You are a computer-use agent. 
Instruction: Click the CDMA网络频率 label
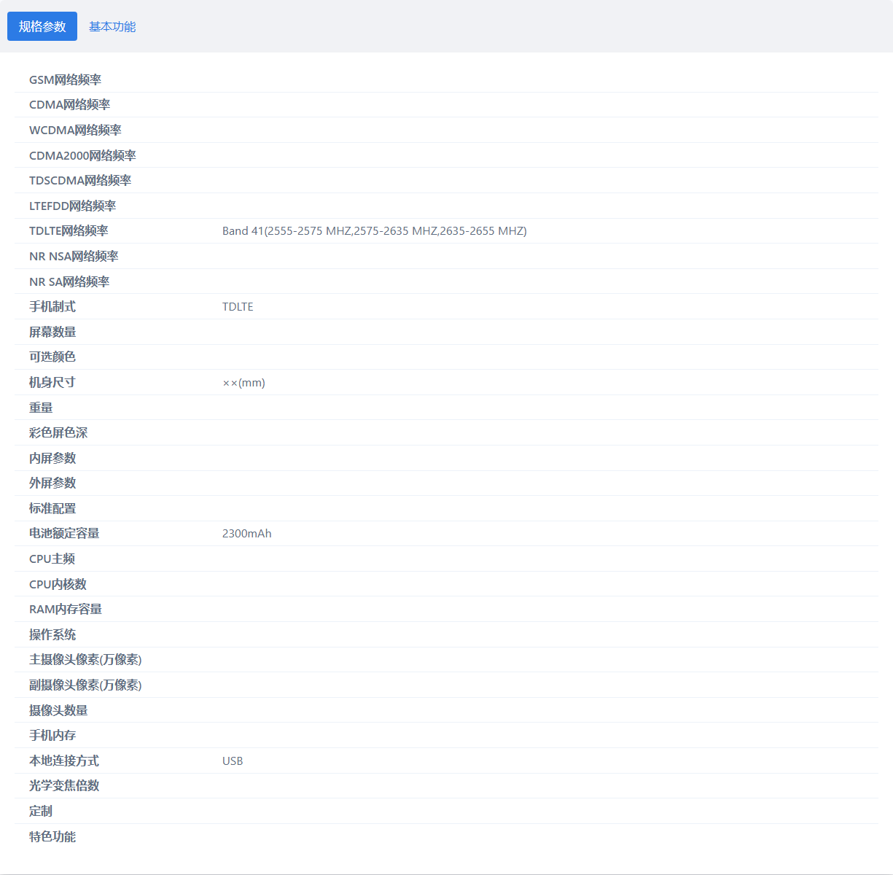pos(70,105)
